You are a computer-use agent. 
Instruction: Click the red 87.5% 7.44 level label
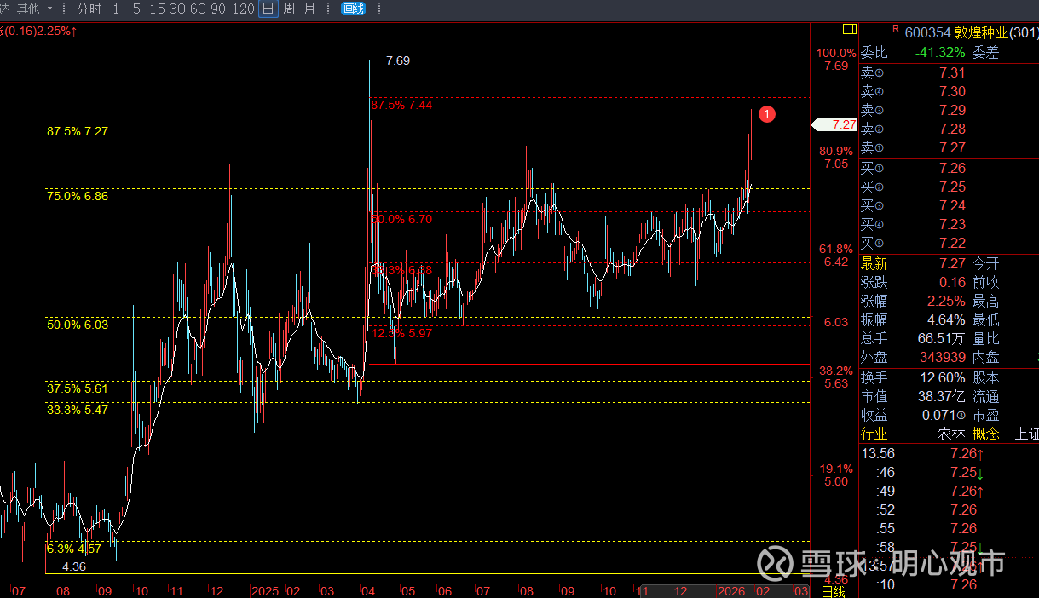[401, 105]
